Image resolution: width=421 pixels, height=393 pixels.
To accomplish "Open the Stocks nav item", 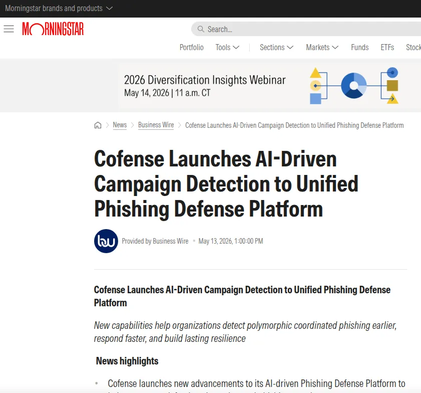I will tap(413, 47).
